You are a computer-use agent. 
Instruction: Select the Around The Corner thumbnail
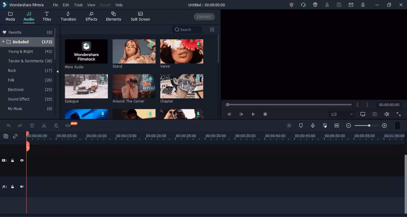point(134,86)
